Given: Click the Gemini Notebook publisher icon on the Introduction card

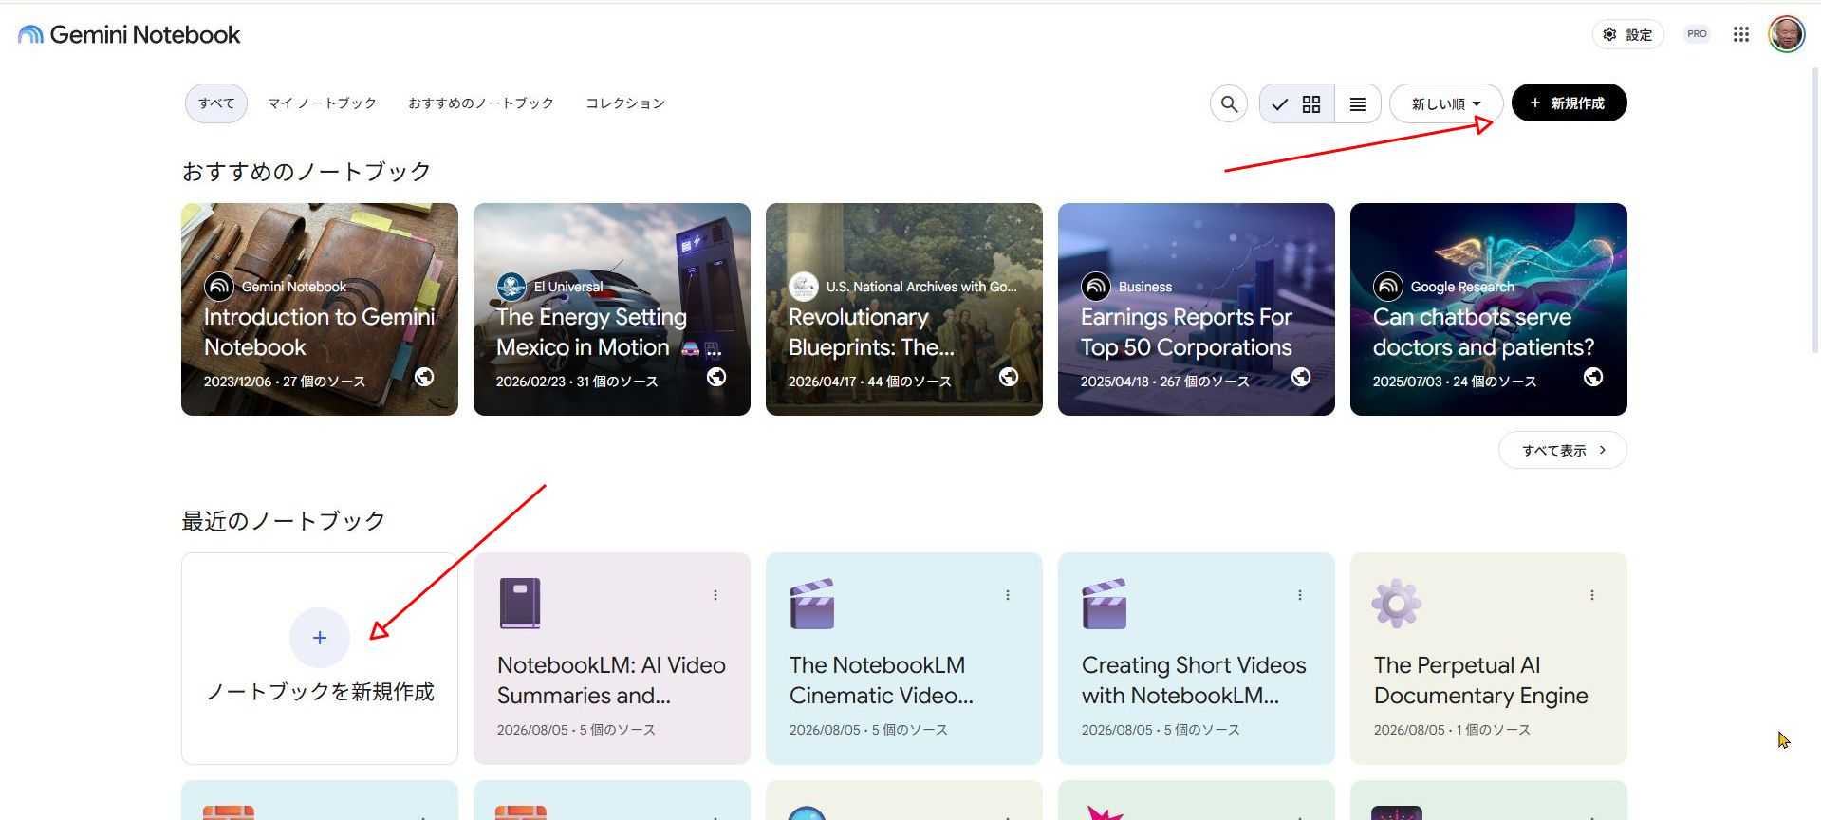Looking at the screenshot, I should click(219, 286).
